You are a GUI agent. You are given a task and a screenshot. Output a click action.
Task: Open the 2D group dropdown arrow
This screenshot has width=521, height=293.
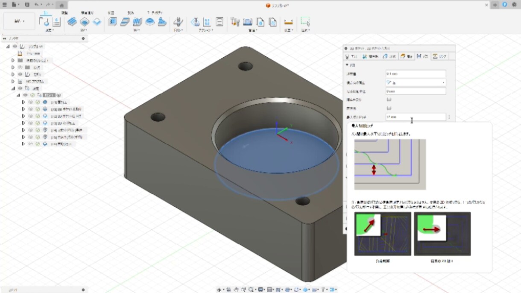84,30
